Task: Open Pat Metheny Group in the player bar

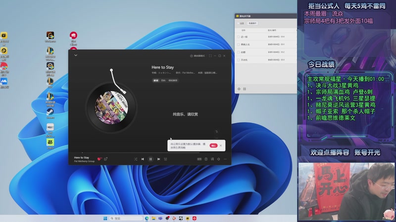Action: pyautogui.click(x=84, y=161)
